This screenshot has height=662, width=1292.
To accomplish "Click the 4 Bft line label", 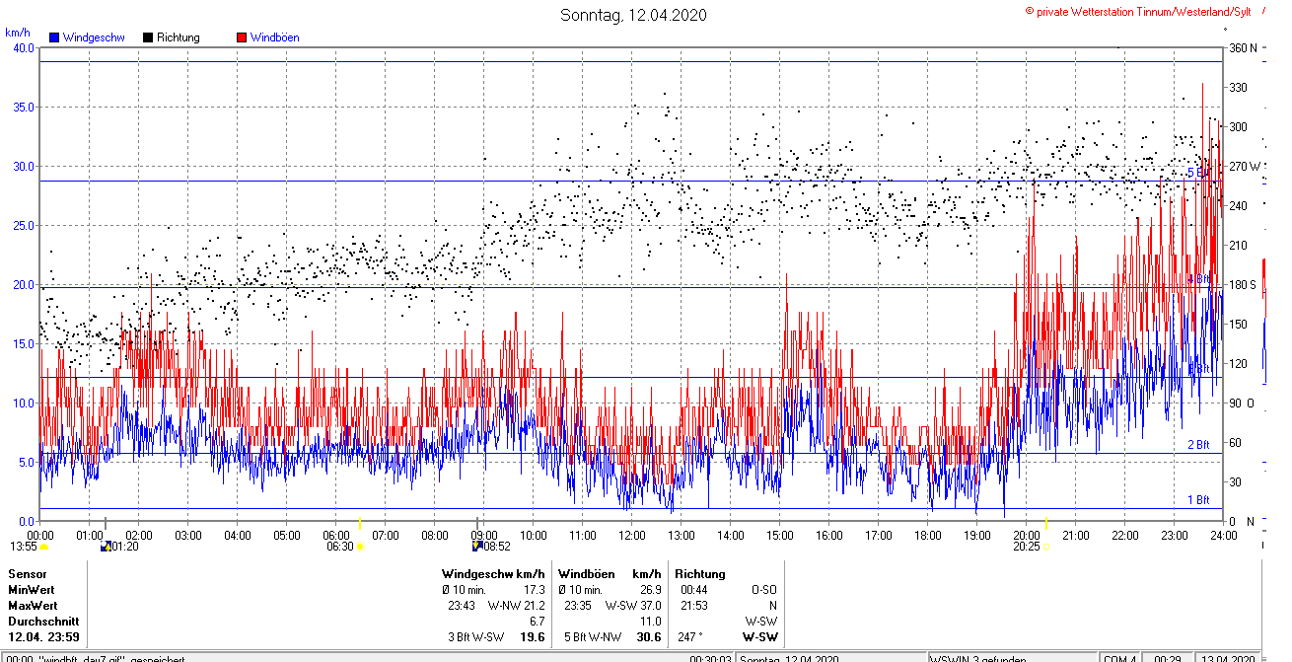I will (x=1197, y=278).
